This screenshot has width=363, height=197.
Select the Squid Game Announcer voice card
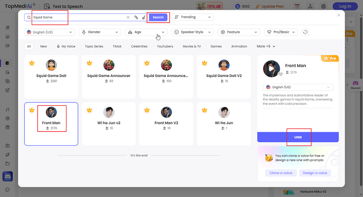coord(109,77)
